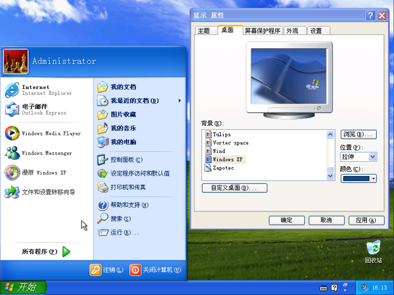Confirm with the 确定 button
This screenshot has width=394, height=295.
287,220
